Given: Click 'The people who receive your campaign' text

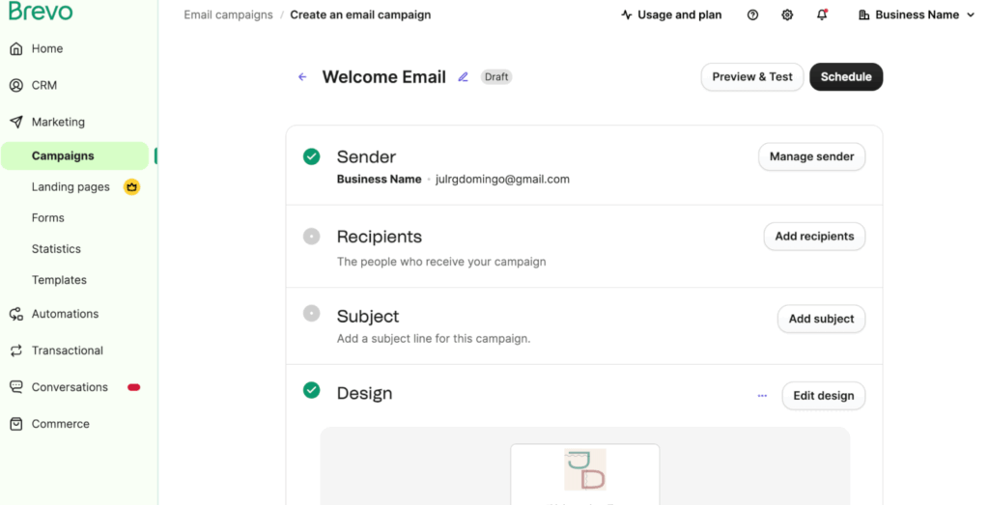Looking at the screenshot, I should click(x=441, y=262).
